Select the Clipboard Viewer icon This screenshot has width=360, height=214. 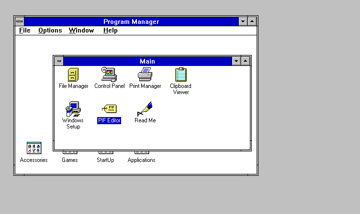[x=180, y=75]
